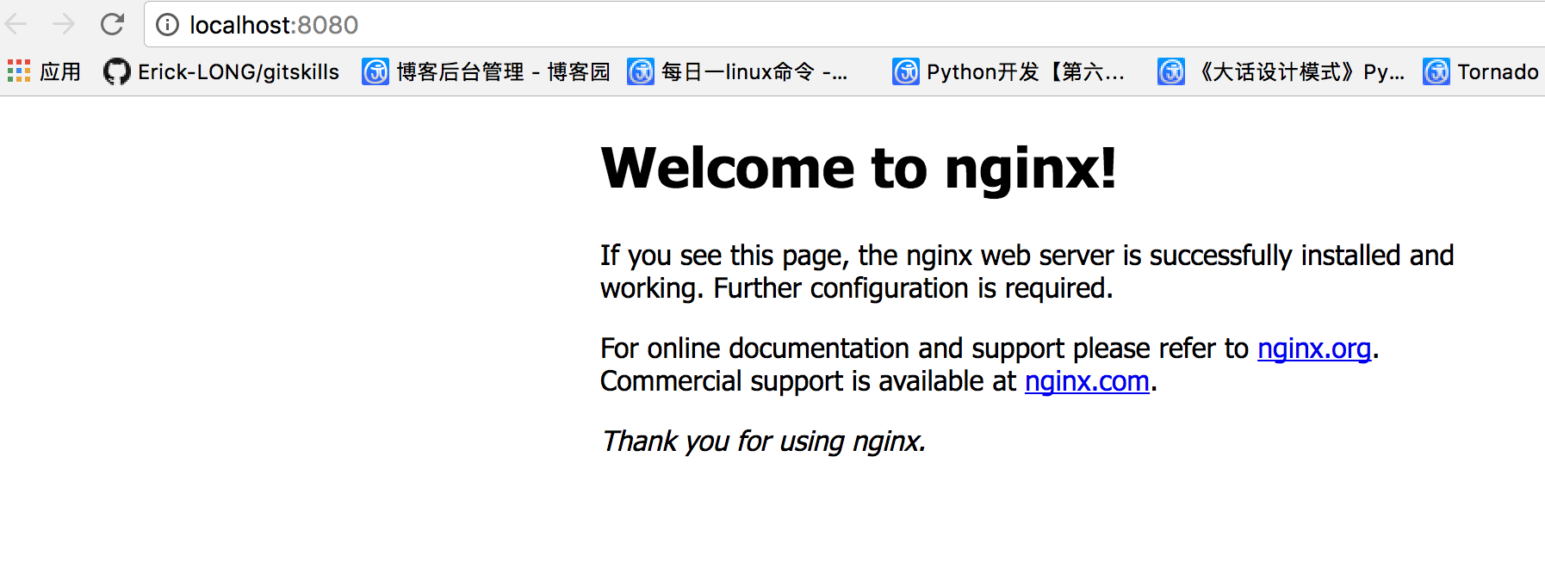Click 'If you see this page' paragraph

pyautogui.click(x=1027, y=272)
